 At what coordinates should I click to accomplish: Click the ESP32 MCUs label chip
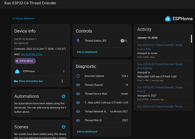pos(25,61)
